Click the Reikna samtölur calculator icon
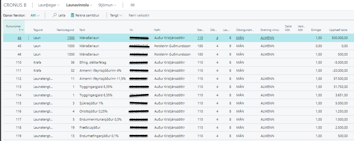This screenshot has height=141, width=354. [x=72, y=16]
